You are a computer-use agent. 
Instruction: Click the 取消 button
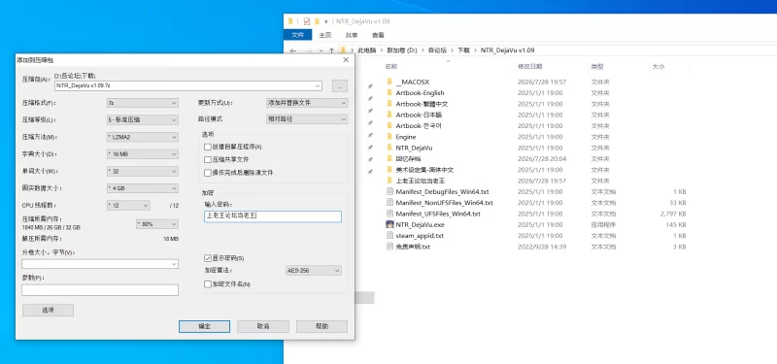263,326
